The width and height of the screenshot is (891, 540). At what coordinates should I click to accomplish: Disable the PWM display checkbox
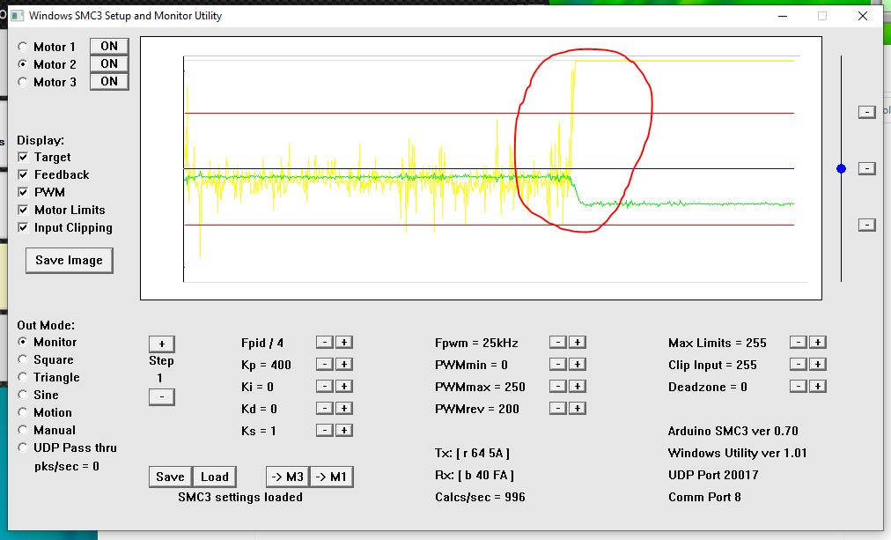tap(23, 192)
